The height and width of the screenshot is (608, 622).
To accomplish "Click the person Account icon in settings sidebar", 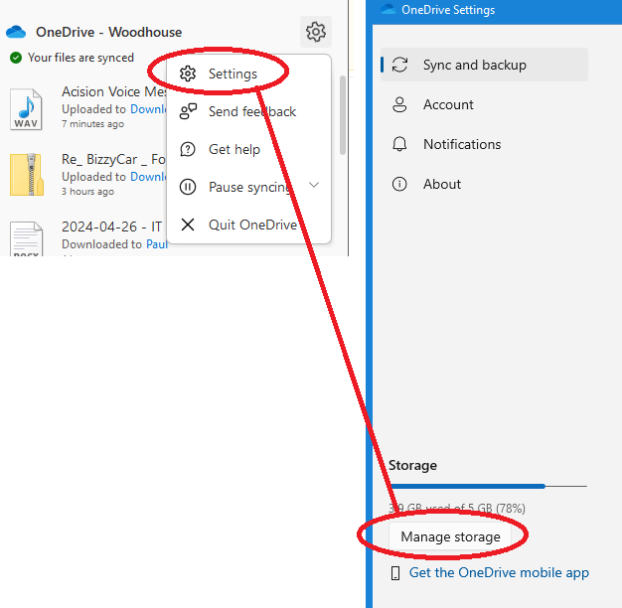I will pos(399,104).
